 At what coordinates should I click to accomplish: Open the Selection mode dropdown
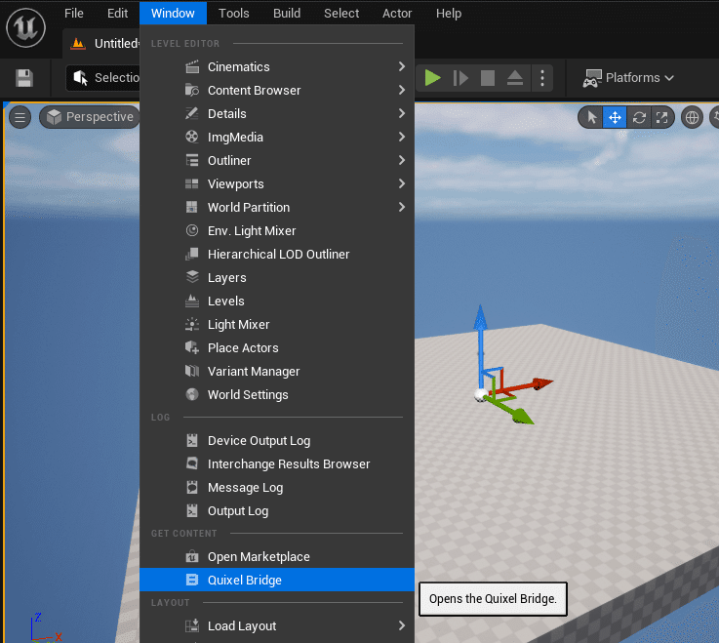(x=103, y=78)
